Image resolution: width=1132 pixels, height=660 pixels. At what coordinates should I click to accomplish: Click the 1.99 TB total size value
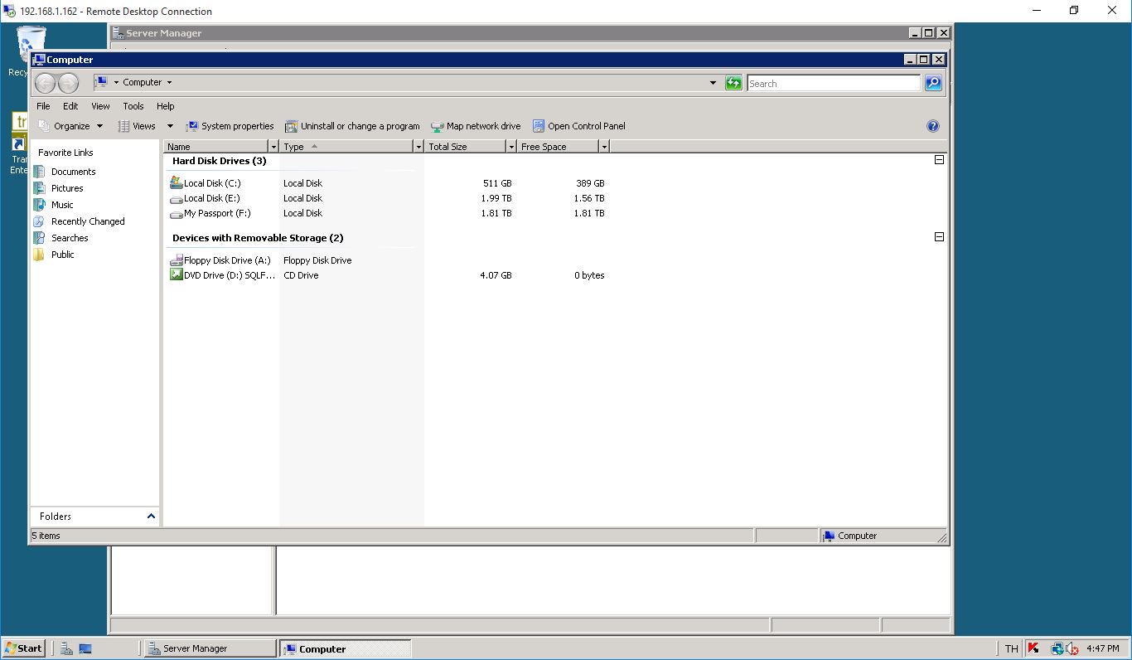click(496, 198)
